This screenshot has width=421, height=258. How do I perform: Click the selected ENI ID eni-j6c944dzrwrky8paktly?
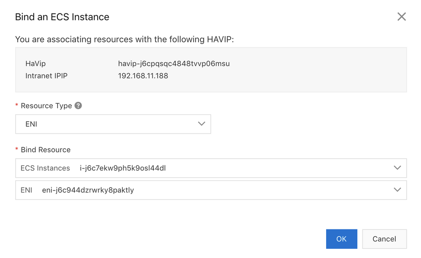click(x=88, y=190)
